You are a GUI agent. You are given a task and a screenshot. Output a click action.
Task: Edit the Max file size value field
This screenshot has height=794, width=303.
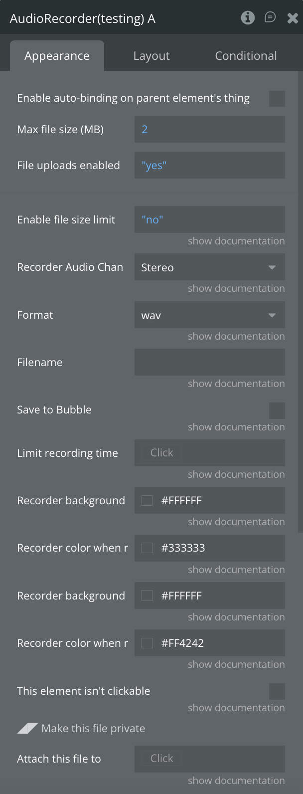(209, 130)
